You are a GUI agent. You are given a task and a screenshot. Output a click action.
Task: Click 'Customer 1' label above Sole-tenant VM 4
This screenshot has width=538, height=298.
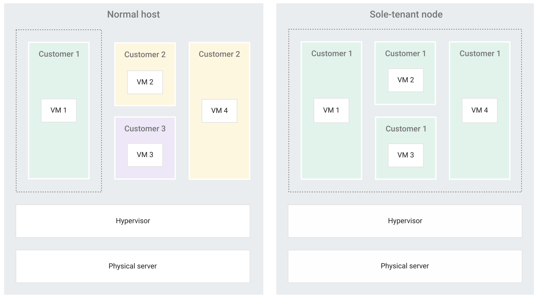tap(480, 53)
